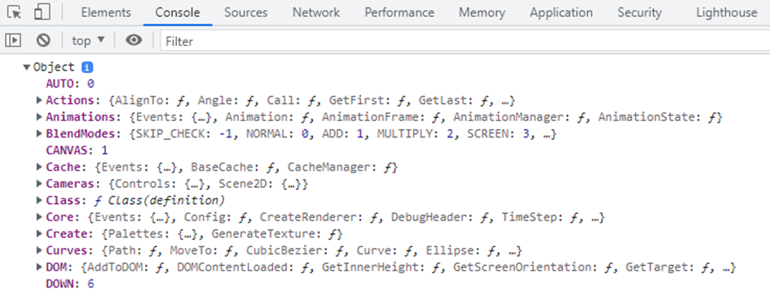The image size is (770, 295).
Task: Collapse the root Object tree
Action: (x=27, y=67)
